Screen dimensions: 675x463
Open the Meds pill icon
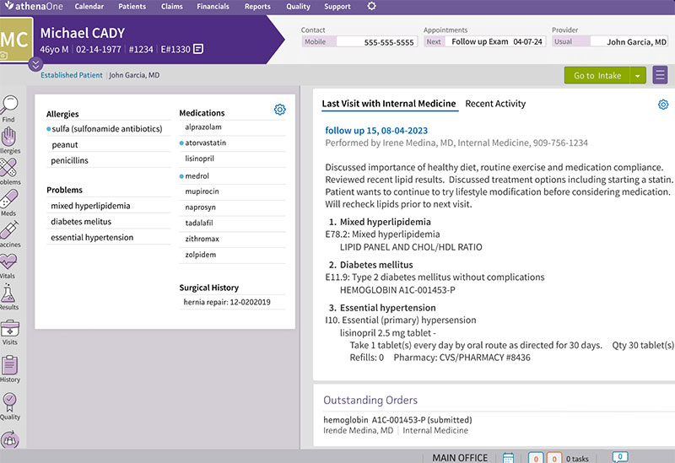(8, 199)
